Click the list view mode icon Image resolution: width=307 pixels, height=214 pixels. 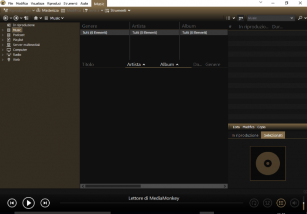click(228, 18)
